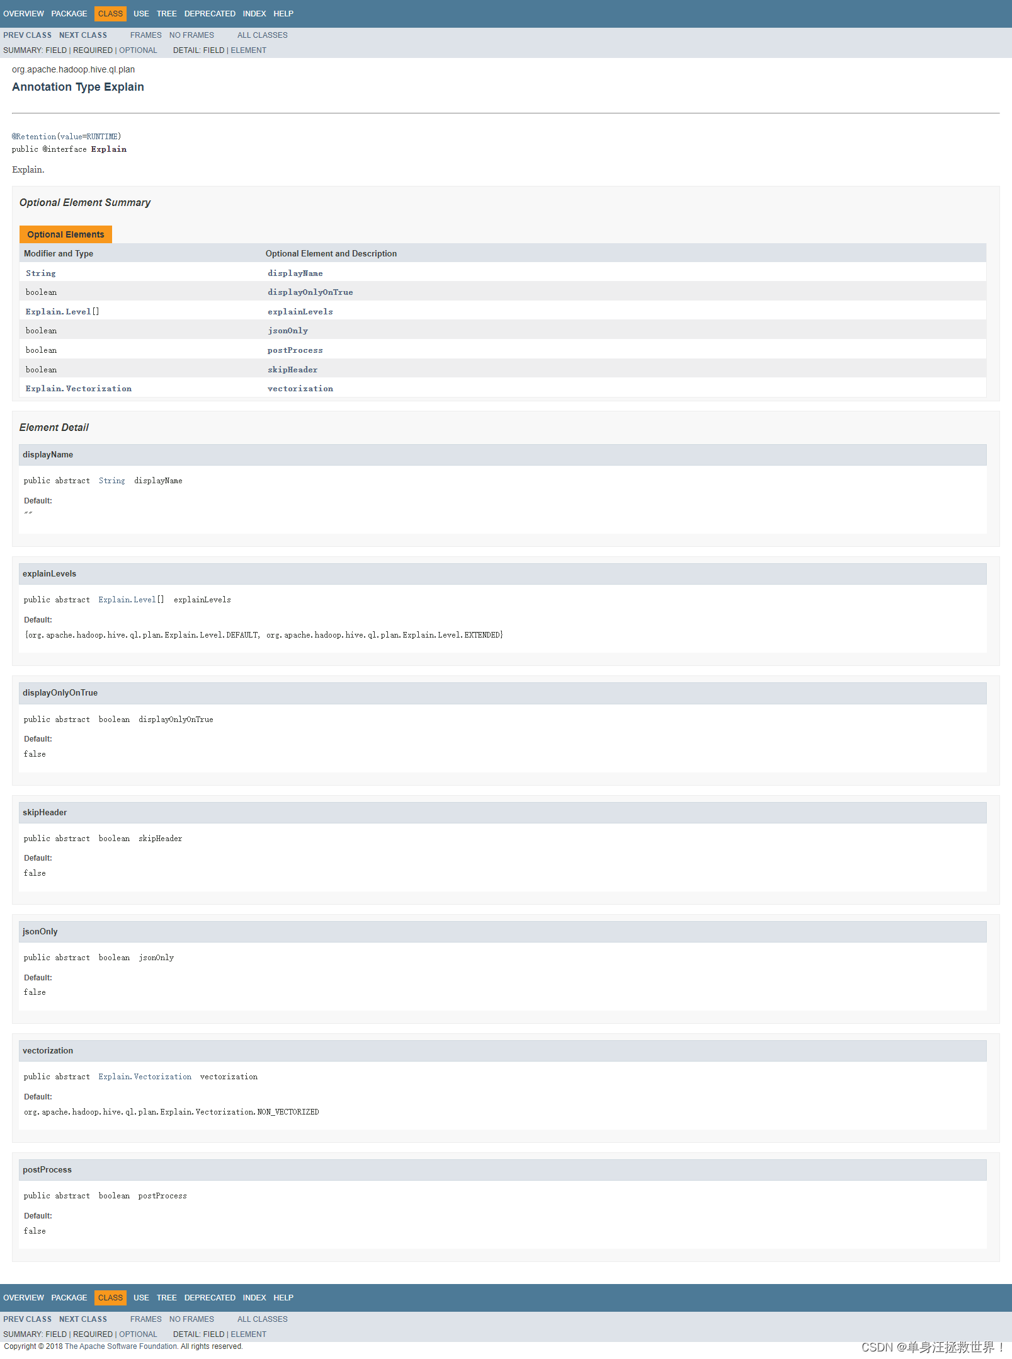Click the Prev Class link at top

(27, 35)
